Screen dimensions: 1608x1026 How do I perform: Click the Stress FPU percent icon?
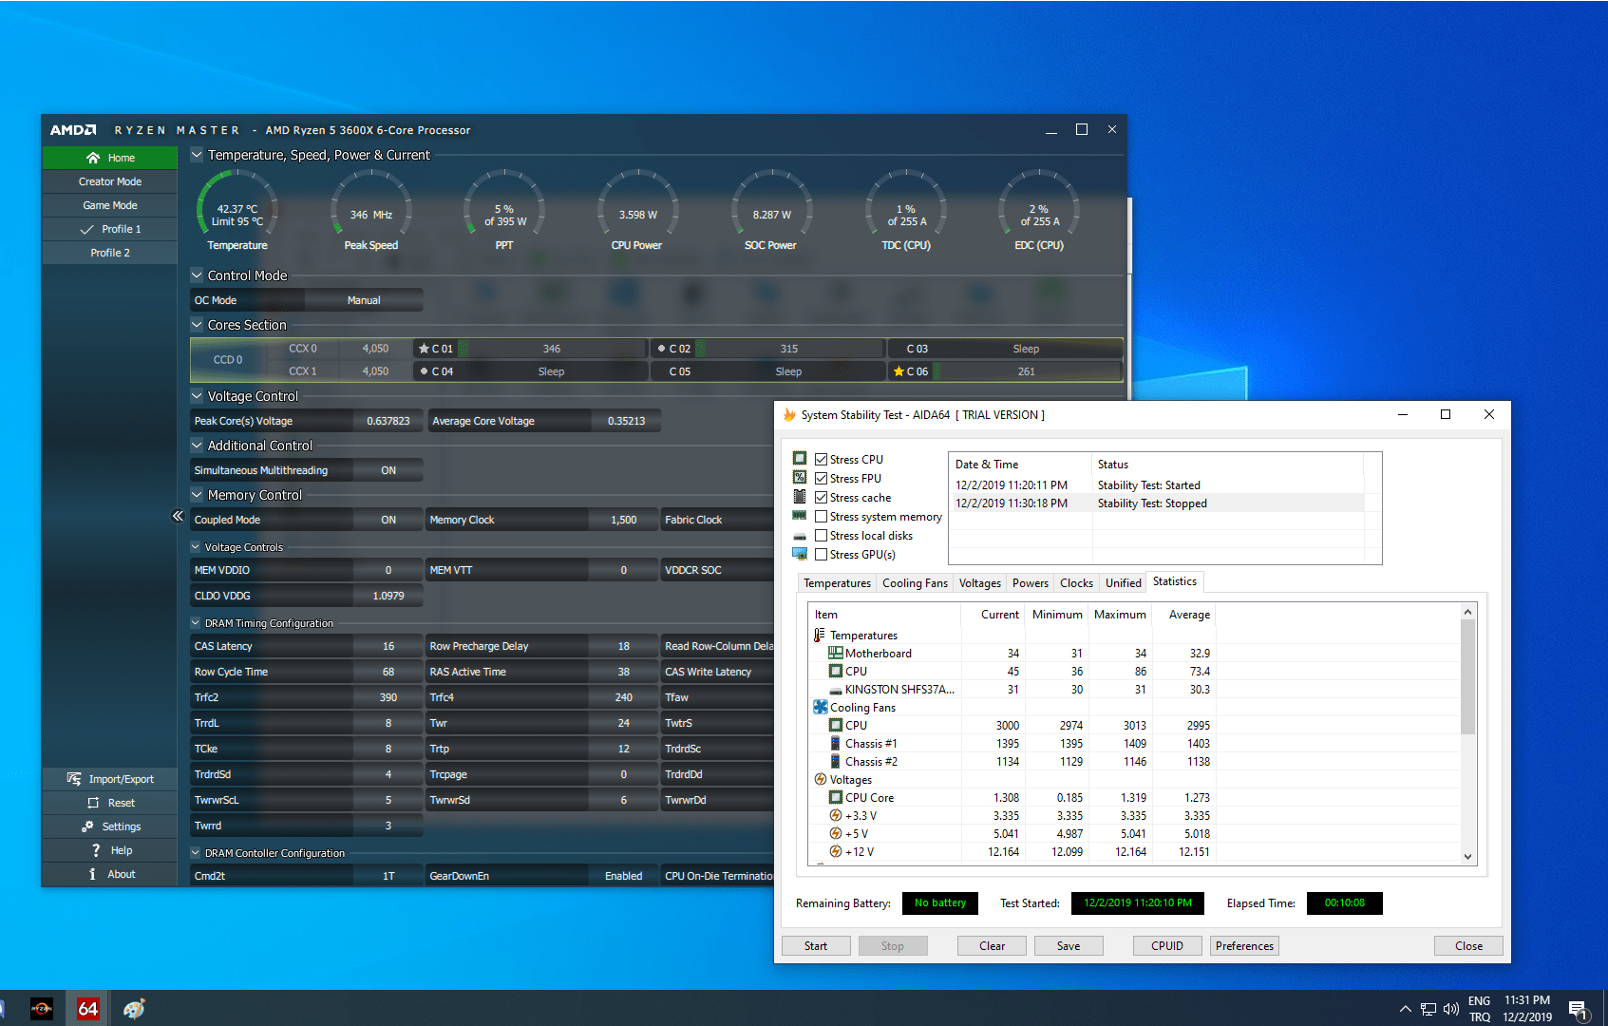(x=800, y=478)
